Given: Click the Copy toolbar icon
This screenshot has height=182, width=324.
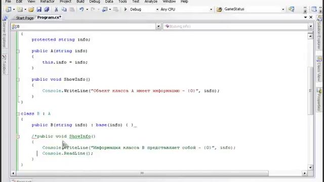Looking at the screenshot, I should (64, 9).
